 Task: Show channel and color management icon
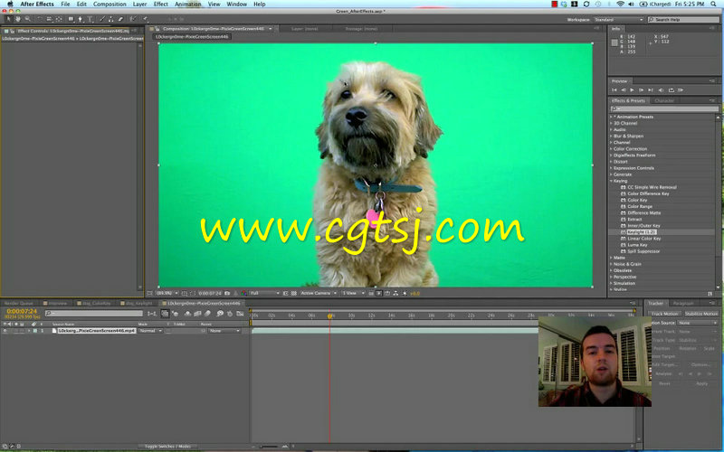click(243, 293)
